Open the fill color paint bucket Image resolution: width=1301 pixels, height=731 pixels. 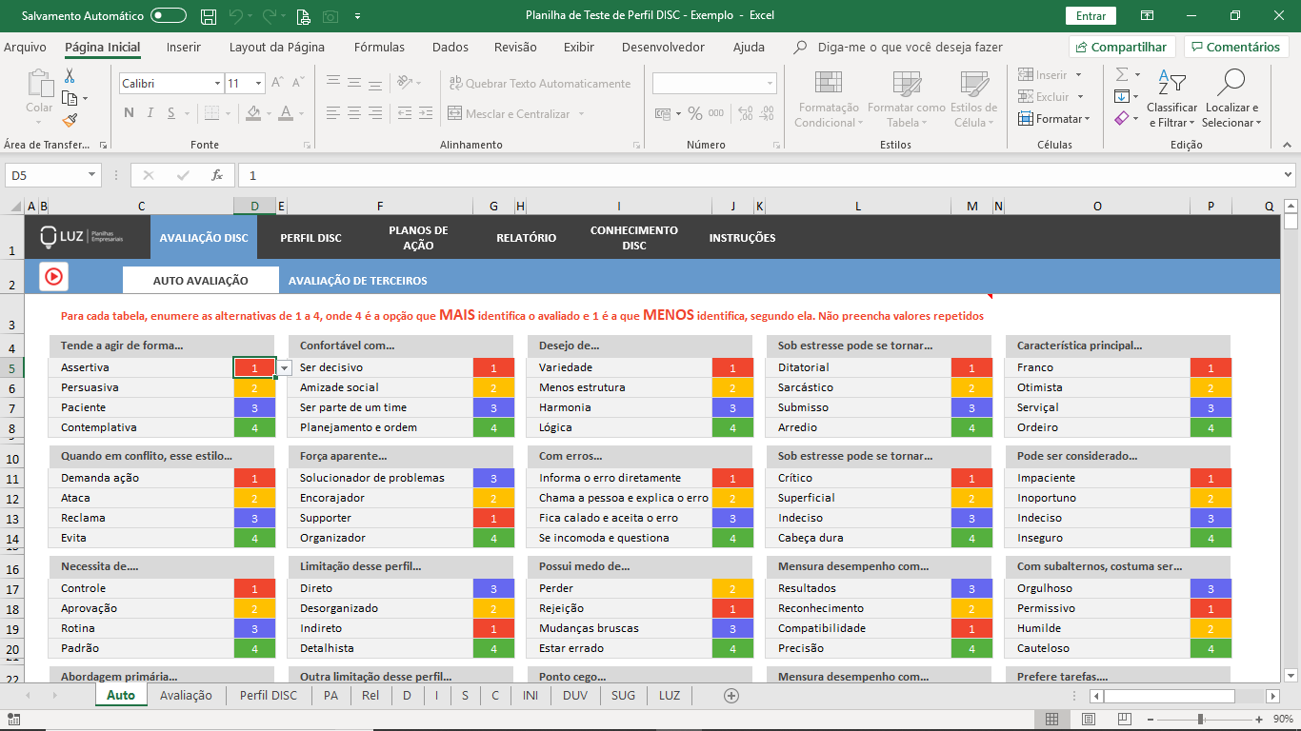click(x=252, y=113)
